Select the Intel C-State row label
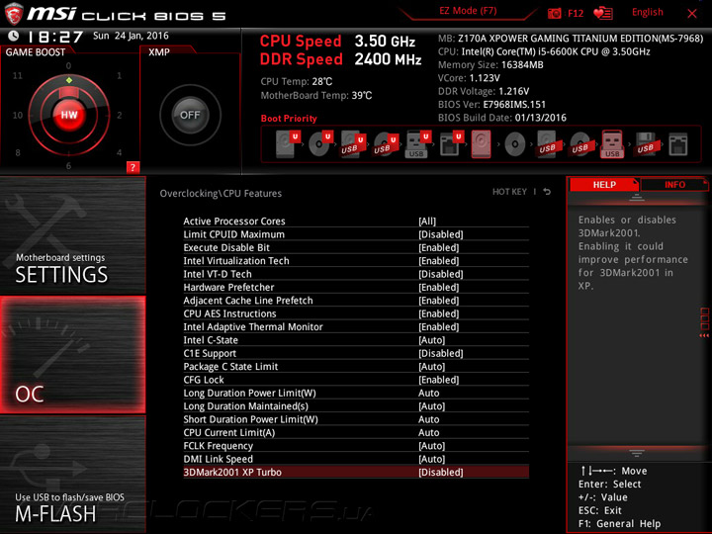 coord(211,339)
